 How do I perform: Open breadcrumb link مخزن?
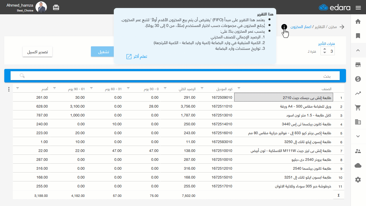(333, 27)
